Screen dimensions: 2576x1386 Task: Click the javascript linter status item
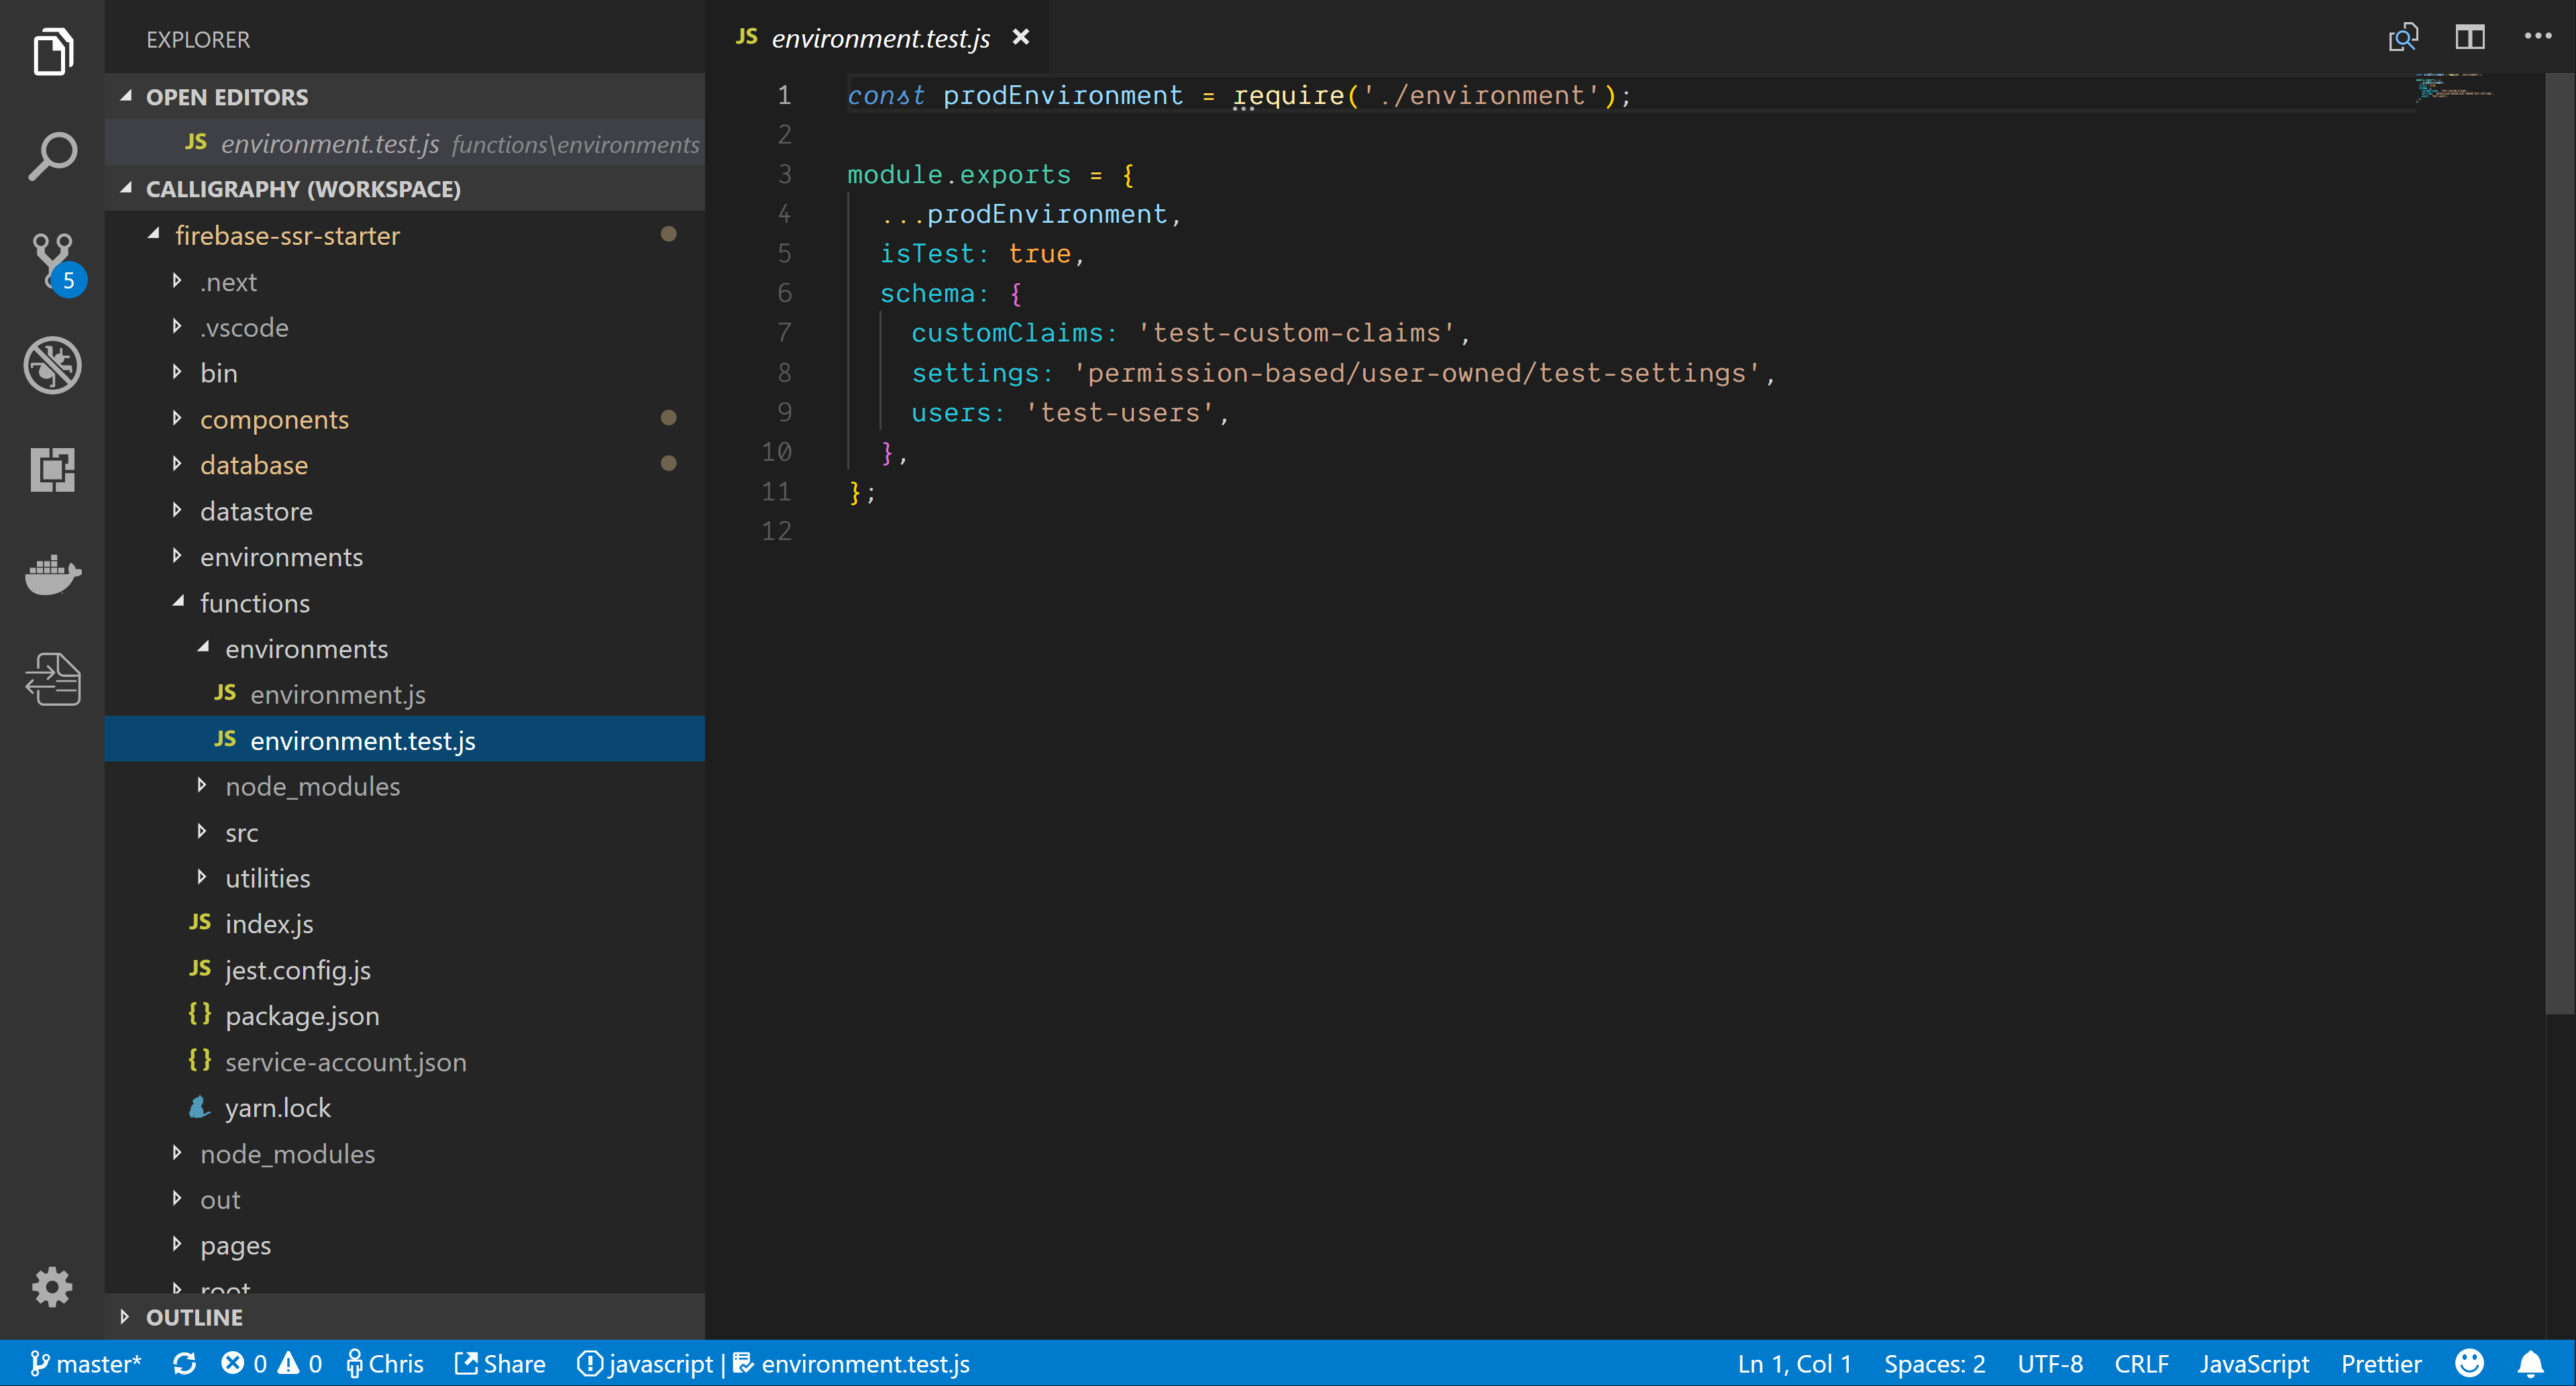point(645,1364)
